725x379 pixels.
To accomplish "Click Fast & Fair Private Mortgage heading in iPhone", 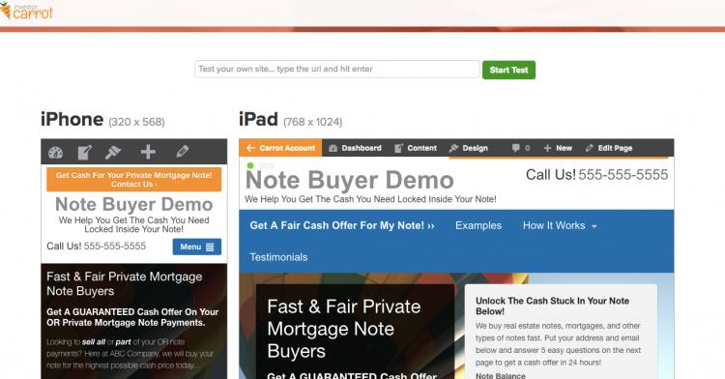I will coord(125,284).
